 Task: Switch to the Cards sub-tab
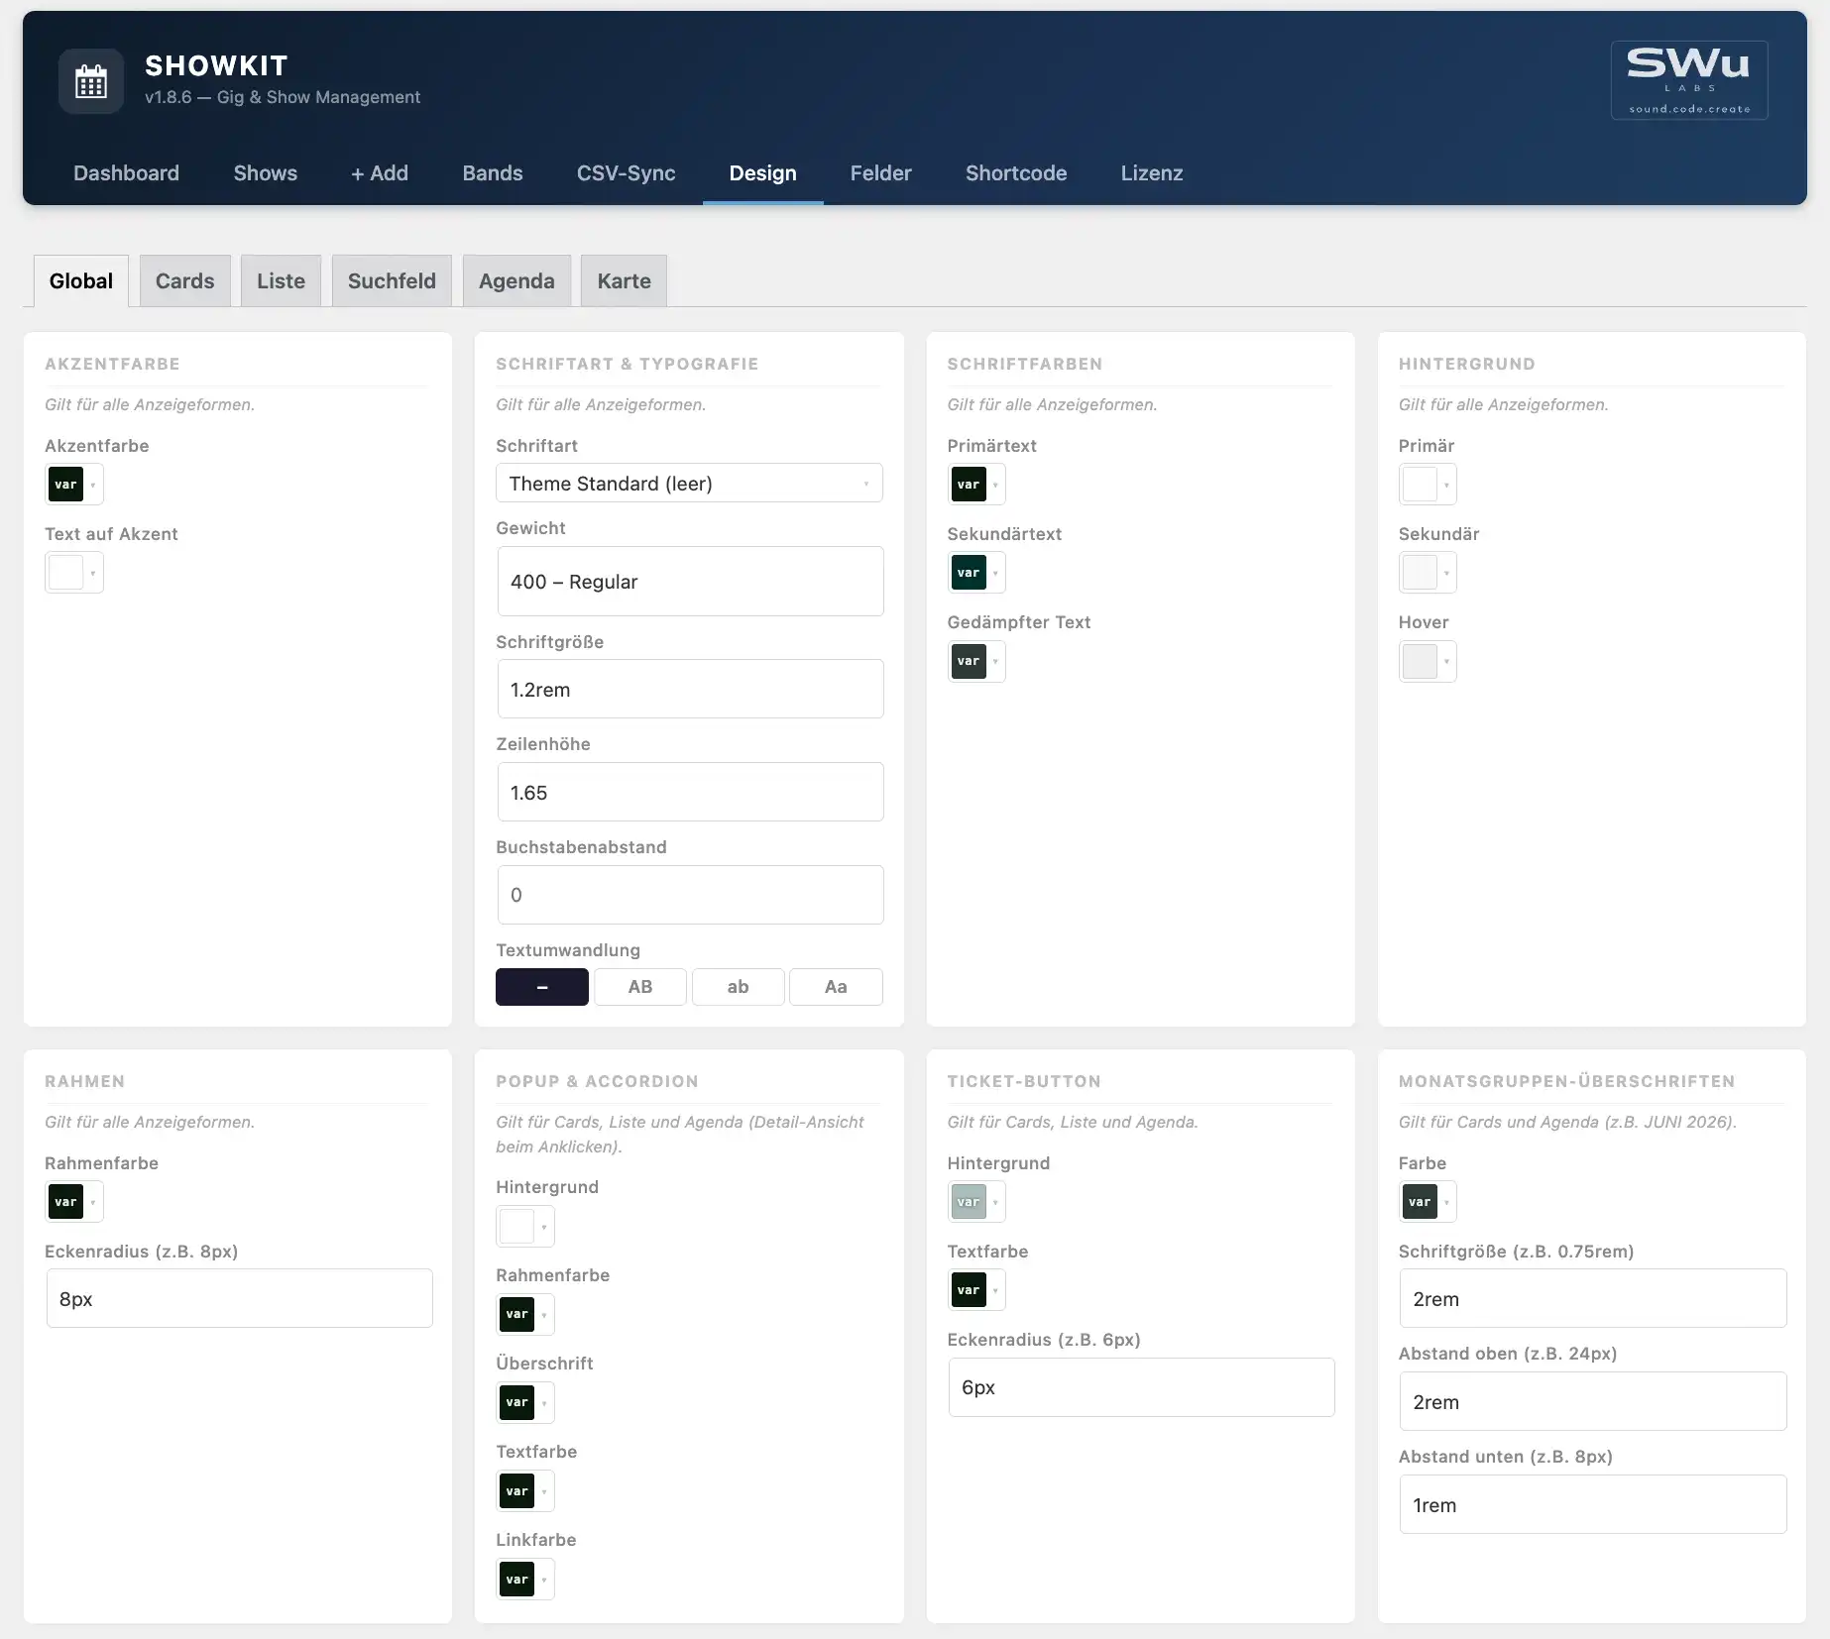click(x=185, y=280)
